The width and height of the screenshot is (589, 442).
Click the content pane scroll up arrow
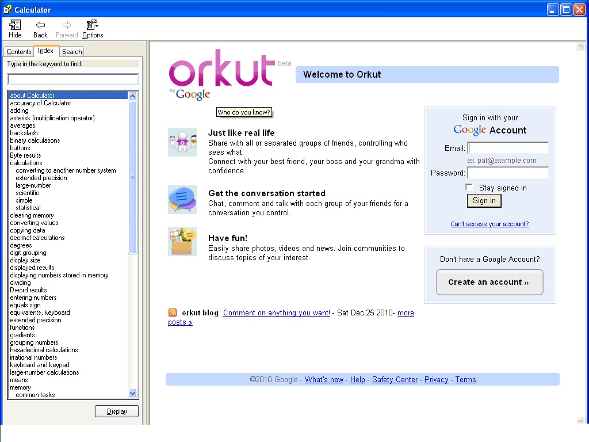click(581, 47)
